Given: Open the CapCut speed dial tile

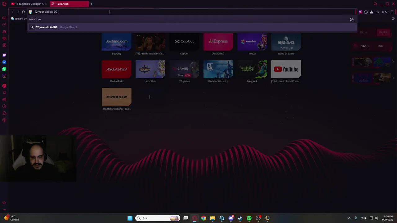Looking at the screenshot, I should coord(184,42).
